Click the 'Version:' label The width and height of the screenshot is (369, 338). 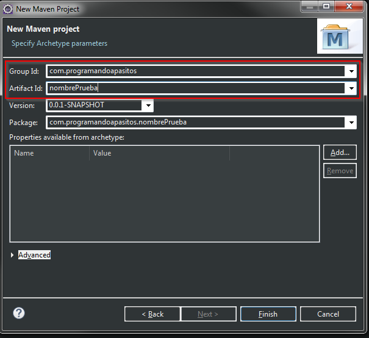22,106
